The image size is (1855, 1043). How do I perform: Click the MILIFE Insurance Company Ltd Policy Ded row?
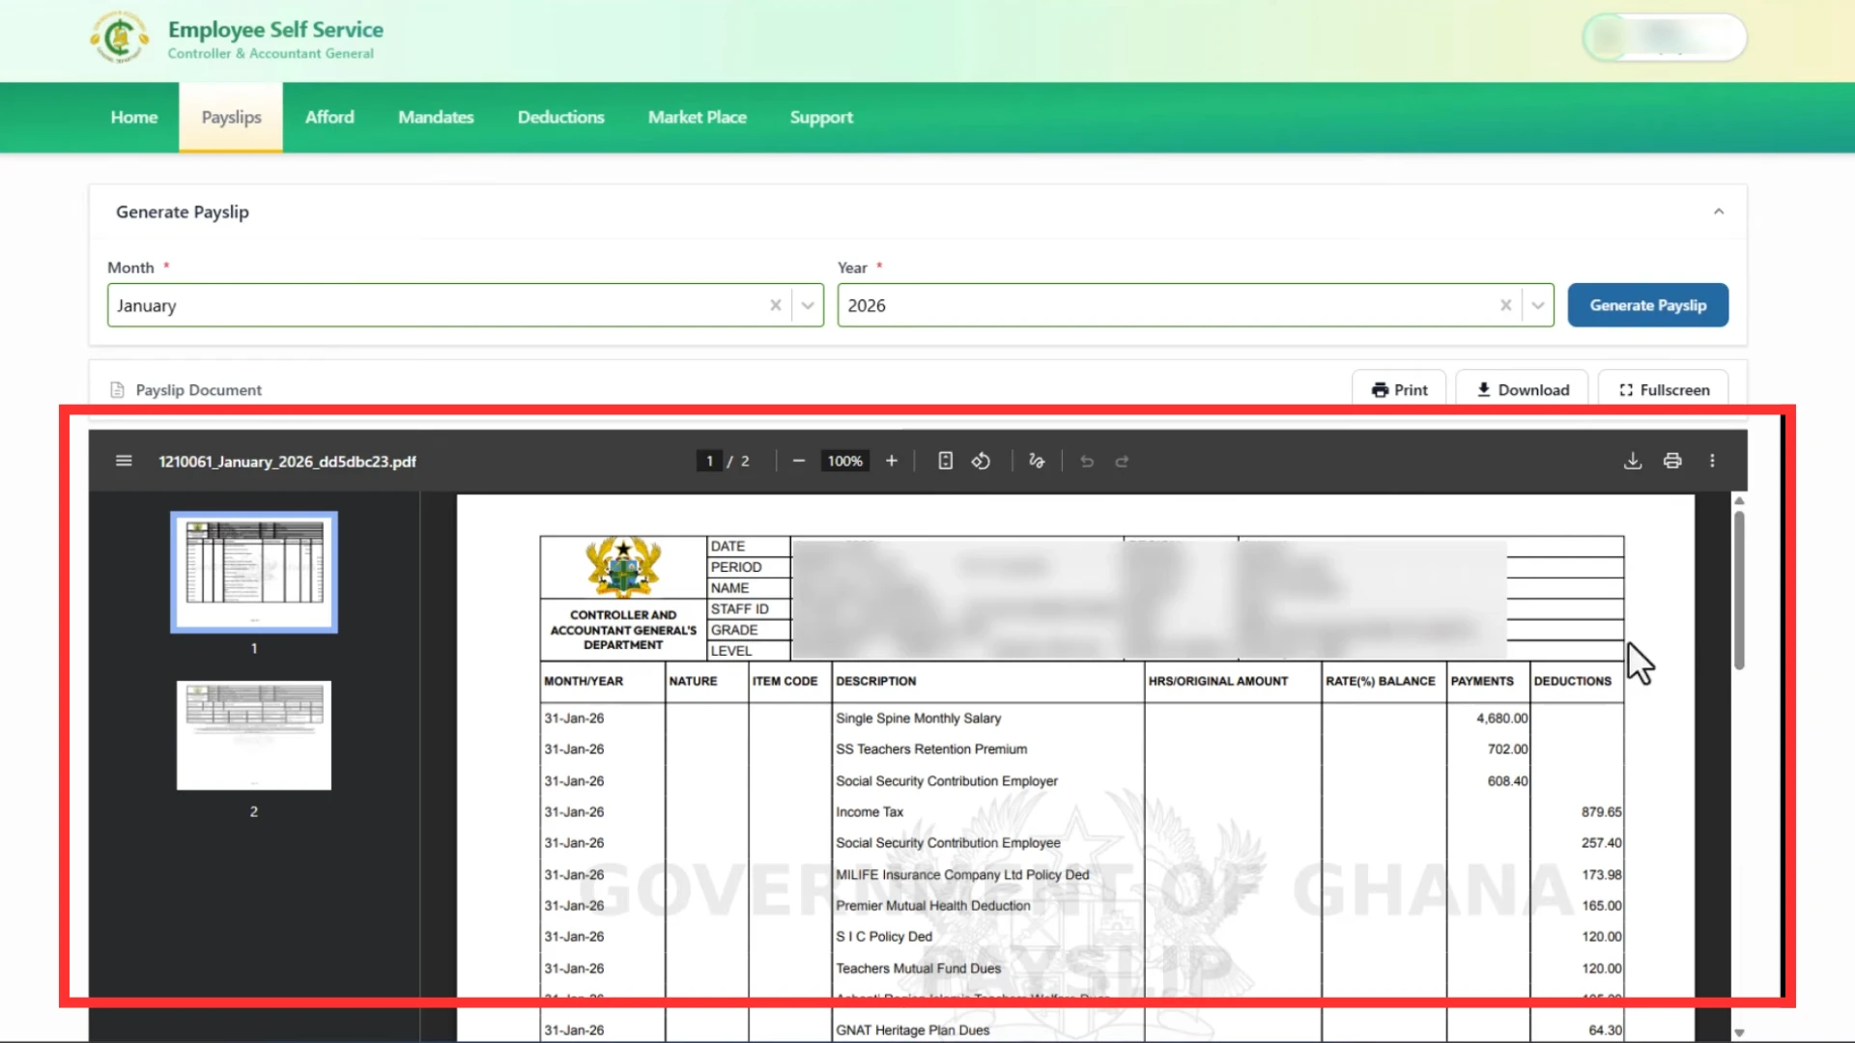click(x=1082, y=875)
